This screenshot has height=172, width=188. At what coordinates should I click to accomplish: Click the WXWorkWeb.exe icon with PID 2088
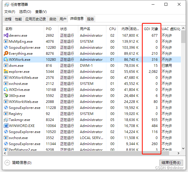point(6,101)
